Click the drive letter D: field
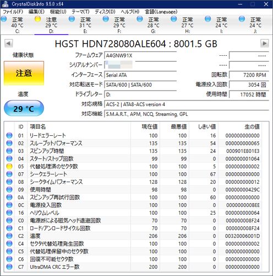This screenshot has width=273, height=276. pyautogui.click(x=140, y=94)
